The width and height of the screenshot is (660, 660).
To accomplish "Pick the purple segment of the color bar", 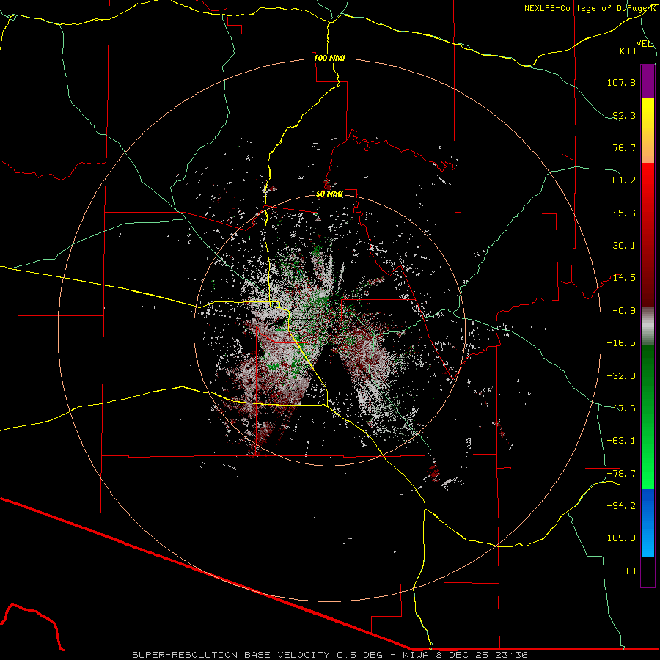I will 648,81.
